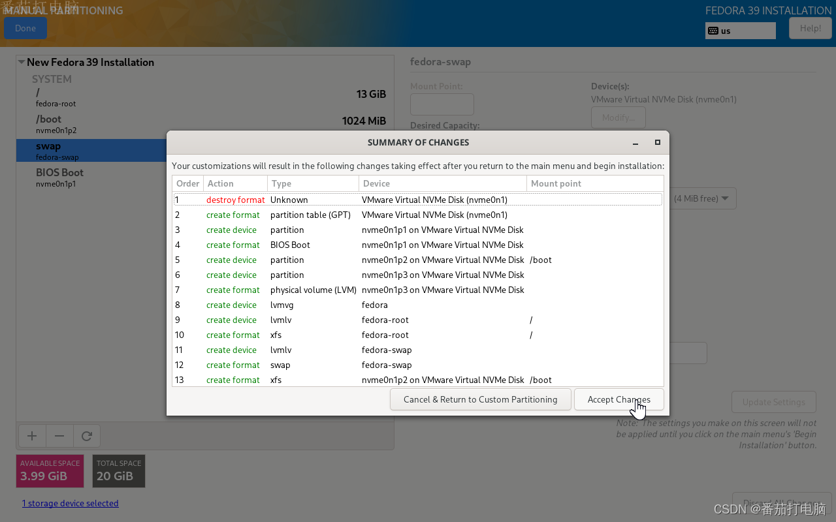Viewport: 836px width, 522px height.
Task: Select row 10 create format xfs fedora-root
Action: [x=418, y=335]
